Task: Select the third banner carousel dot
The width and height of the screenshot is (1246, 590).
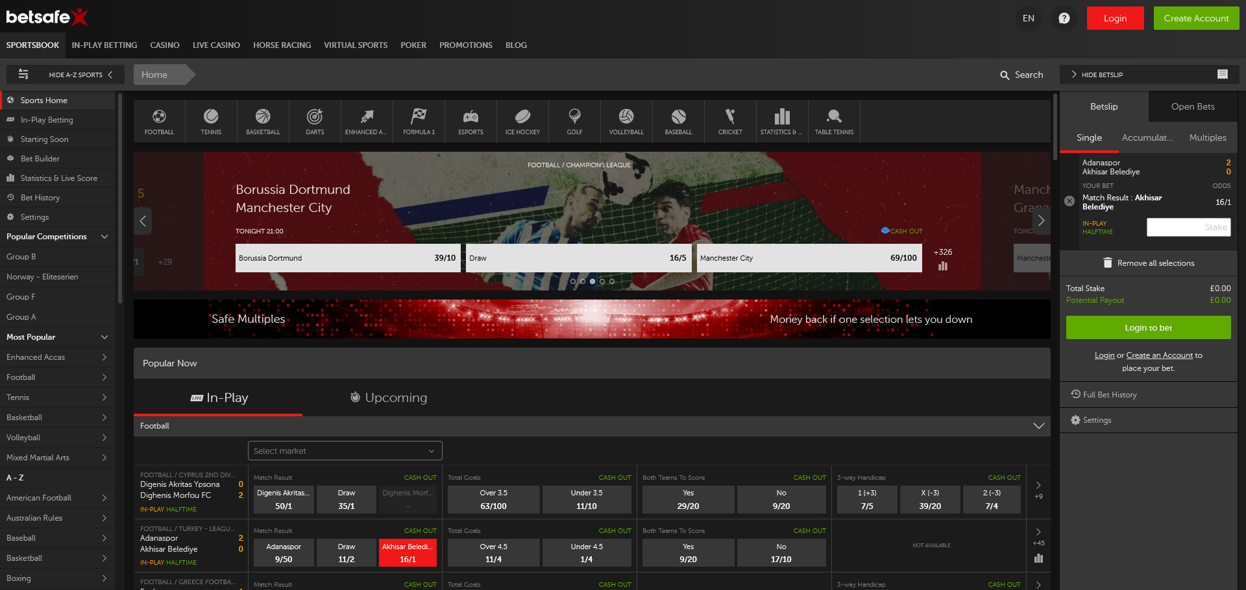Action: [592, 281]
